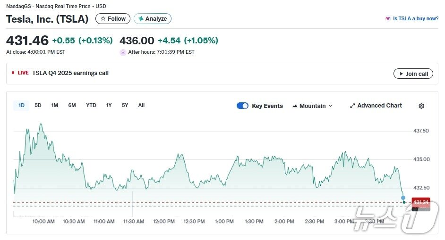Select the YTD time range

click(91, 106)
